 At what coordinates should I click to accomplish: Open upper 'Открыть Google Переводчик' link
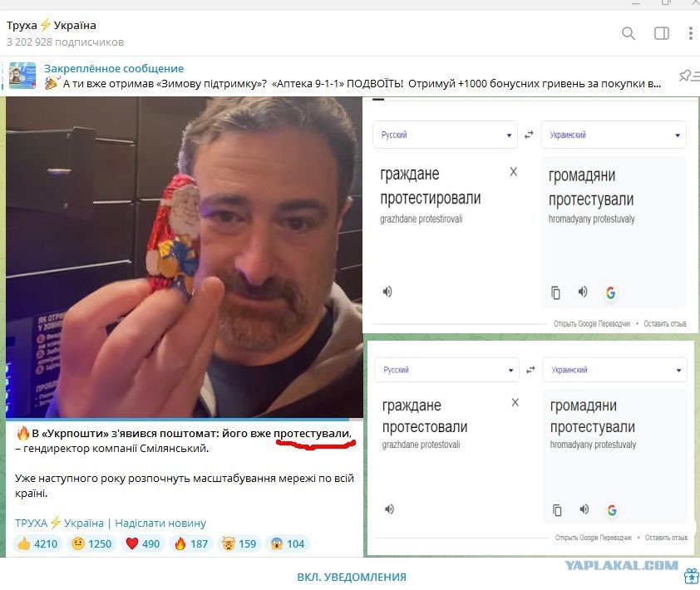pyautogui.click(x=592, y=323)
